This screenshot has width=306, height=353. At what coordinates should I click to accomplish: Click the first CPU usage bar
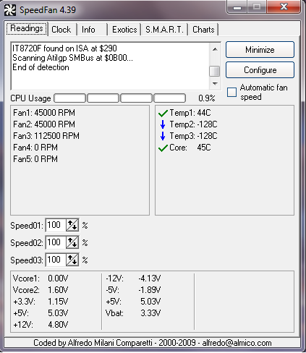(x=70, y=98)
